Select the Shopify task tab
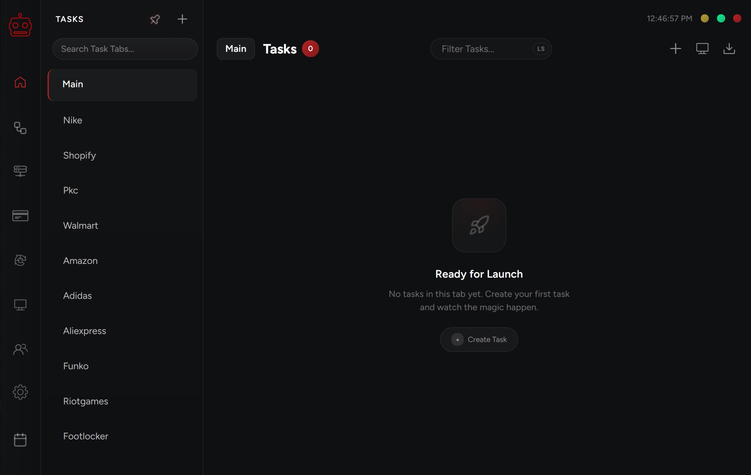 point(79,156)
